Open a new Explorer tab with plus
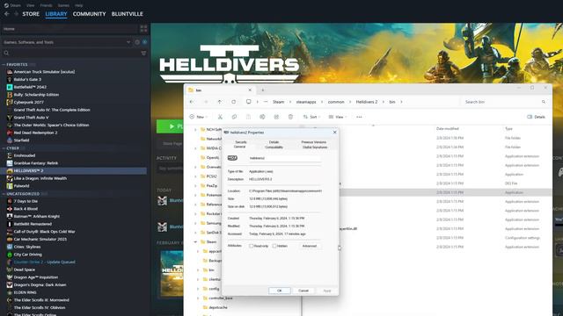This screenshot has width=563, height=316. click(x=263, y=90)
